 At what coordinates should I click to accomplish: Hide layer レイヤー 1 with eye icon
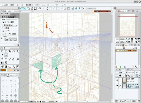(x=117, y=80)
